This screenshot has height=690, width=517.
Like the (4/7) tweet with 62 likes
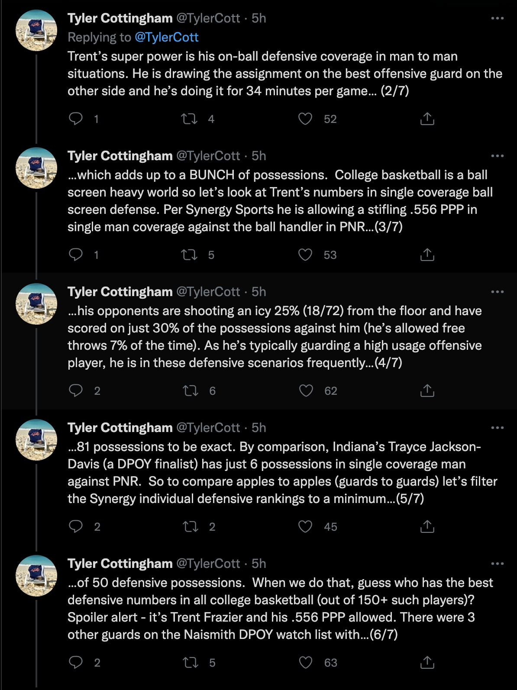point(306,390)
